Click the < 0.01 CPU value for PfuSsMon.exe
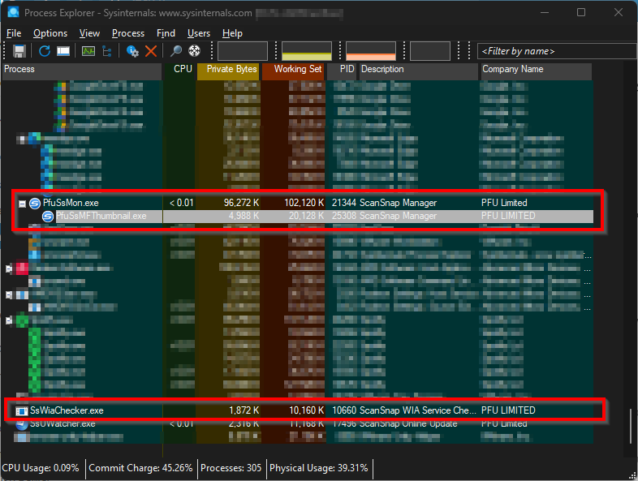The height and width of the screenshot is (481, 638). click(x=182, y=203)
